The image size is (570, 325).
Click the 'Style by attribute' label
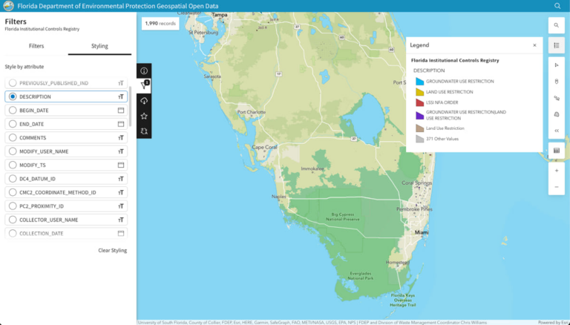click(24, 67)
